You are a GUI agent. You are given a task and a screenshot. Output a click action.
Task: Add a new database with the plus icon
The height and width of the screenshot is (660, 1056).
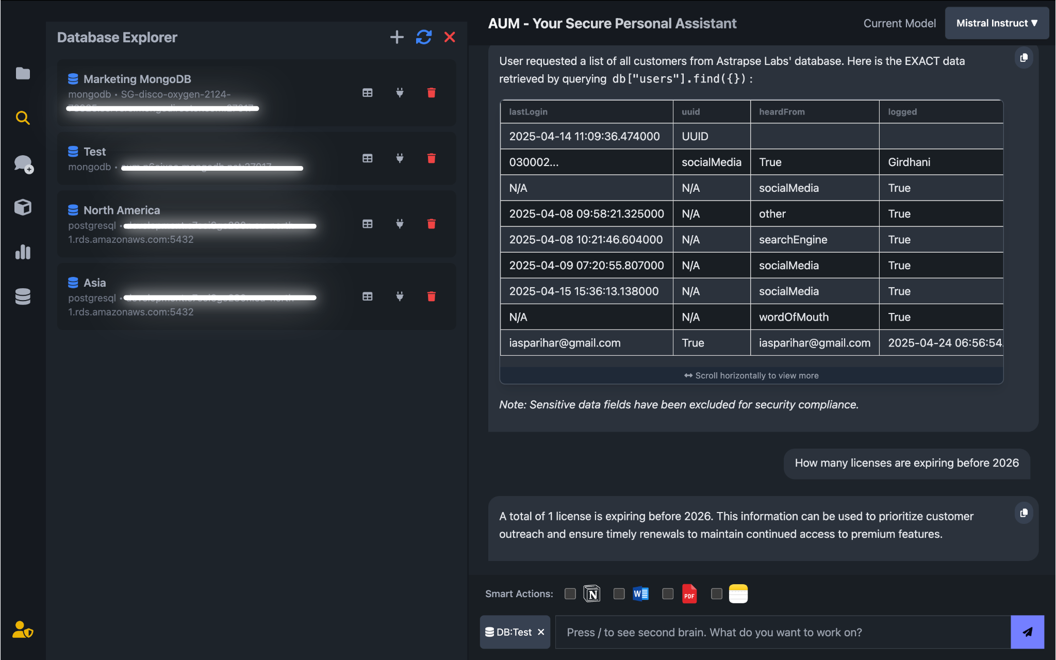pos(397,37)
